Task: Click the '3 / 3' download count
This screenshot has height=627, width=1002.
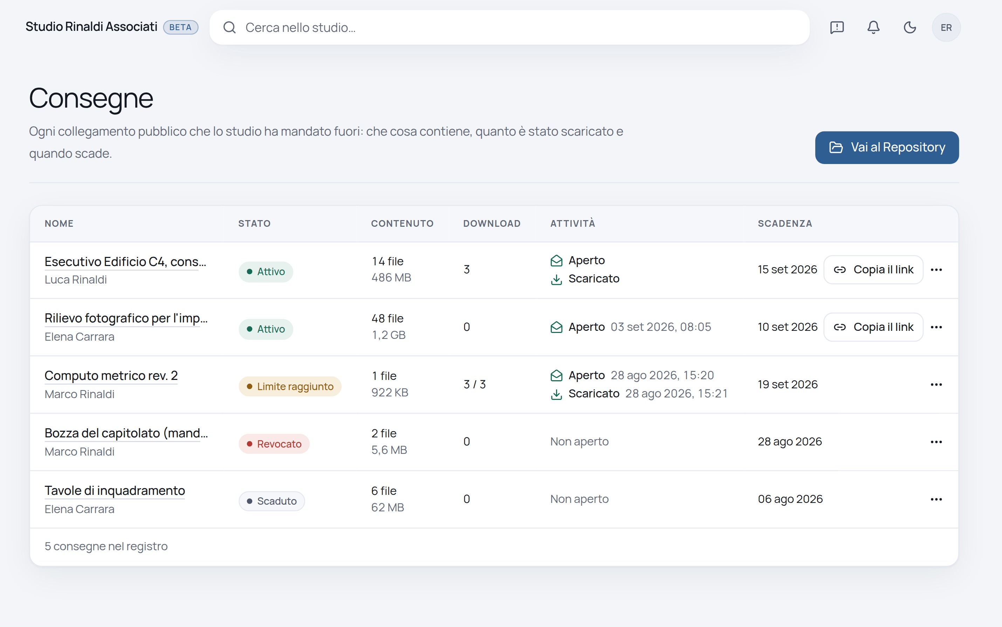Action: click(474, 384)
